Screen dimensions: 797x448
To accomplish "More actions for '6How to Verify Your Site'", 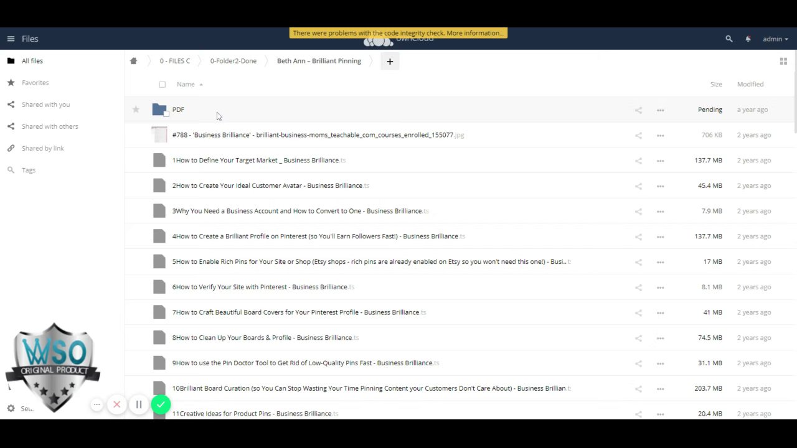I will point(660,287).
